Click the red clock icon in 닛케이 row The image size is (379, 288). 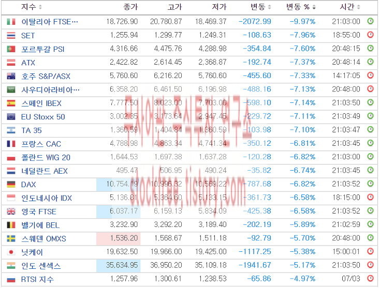pyautogui.click(x=370, y=251)
